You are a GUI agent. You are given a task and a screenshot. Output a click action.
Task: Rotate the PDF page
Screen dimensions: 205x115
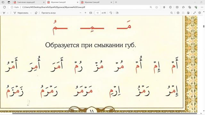111,13
